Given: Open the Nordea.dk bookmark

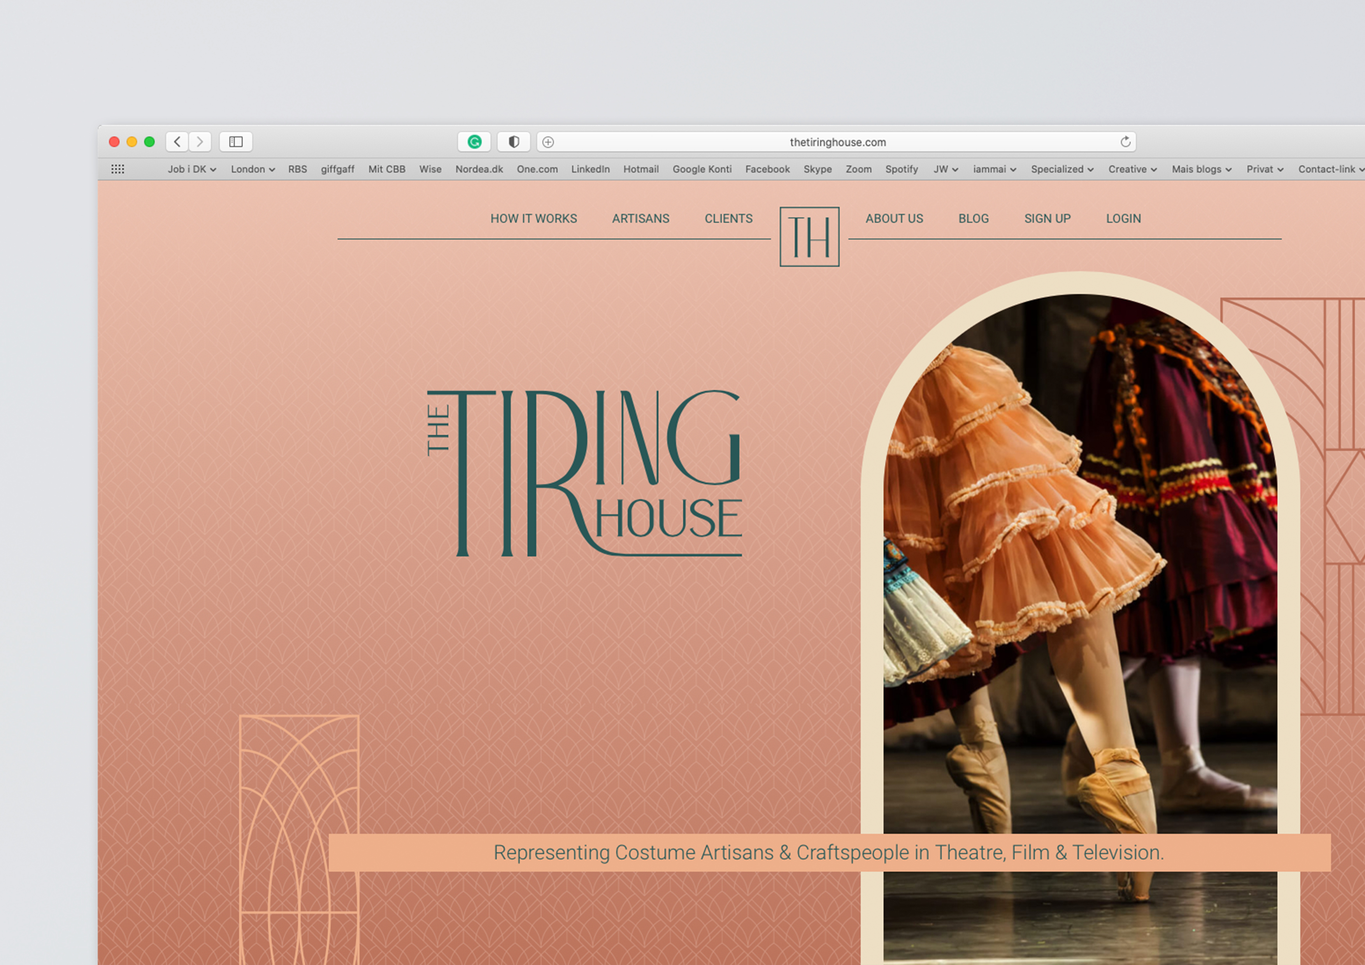Looking at the screenshot, I should (x=479, y=169).
